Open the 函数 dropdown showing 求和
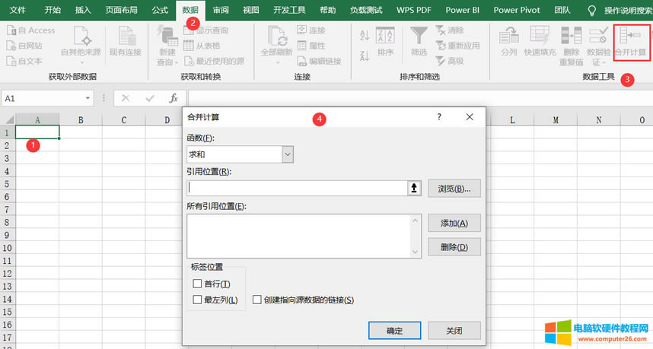This screenshot has width=653, height=349. click(x=288, y=154)
